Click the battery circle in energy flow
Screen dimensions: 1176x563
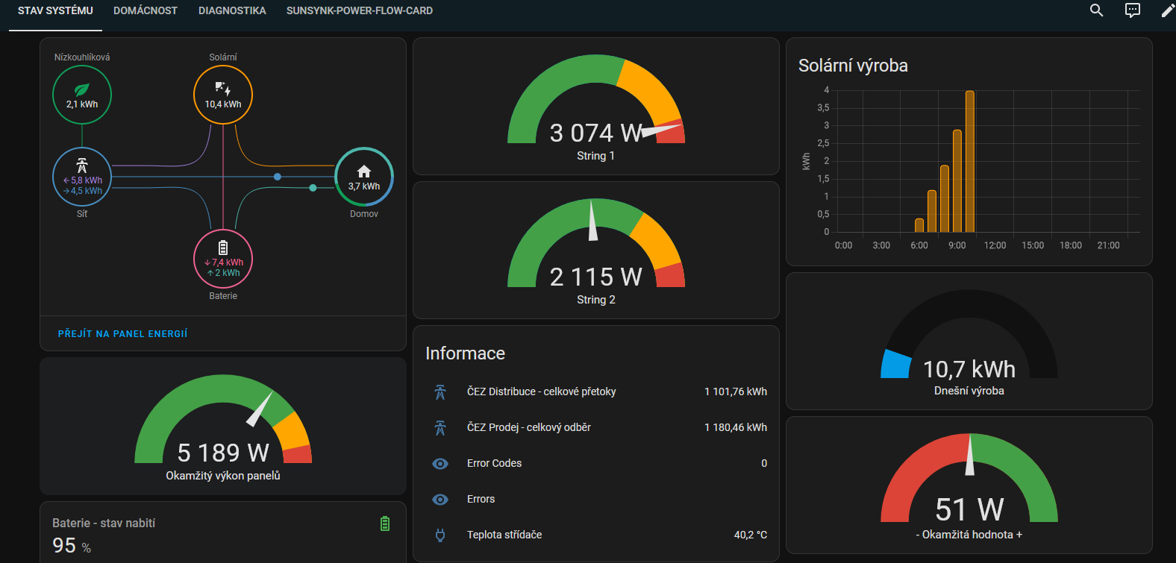223,259
